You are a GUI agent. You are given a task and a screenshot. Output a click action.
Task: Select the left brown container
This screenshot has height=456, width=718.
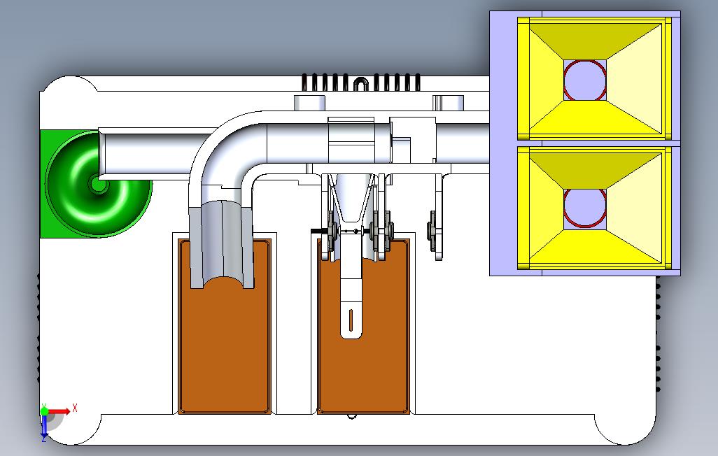coord(225,327)
